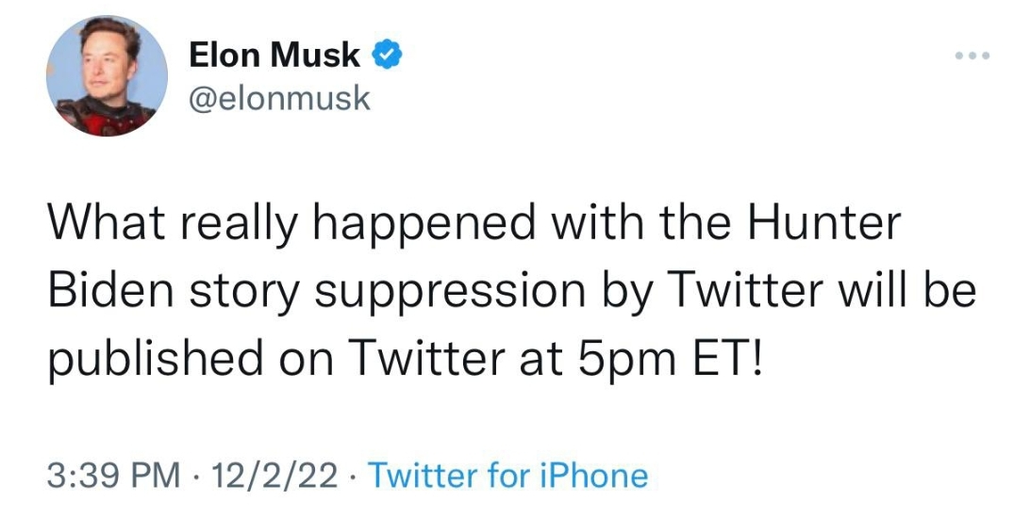Click the 3:39 PM timestamp
Viewport: 1014px width, 517px height.
(x=113, y=476)
